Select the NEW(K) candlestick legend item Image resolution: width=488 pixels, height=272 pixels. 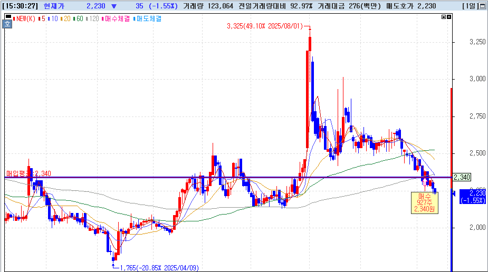coord(24,18)
